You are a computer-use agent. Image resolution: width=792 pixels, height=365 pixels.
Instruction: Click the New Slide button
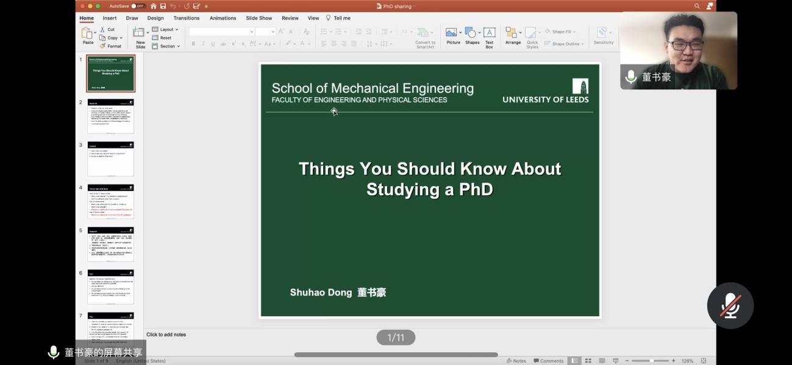point(140,37)
